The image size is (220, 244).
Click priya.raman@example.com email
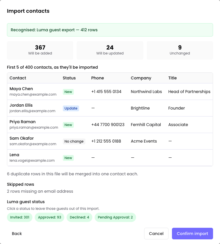[x=34, y=128]
